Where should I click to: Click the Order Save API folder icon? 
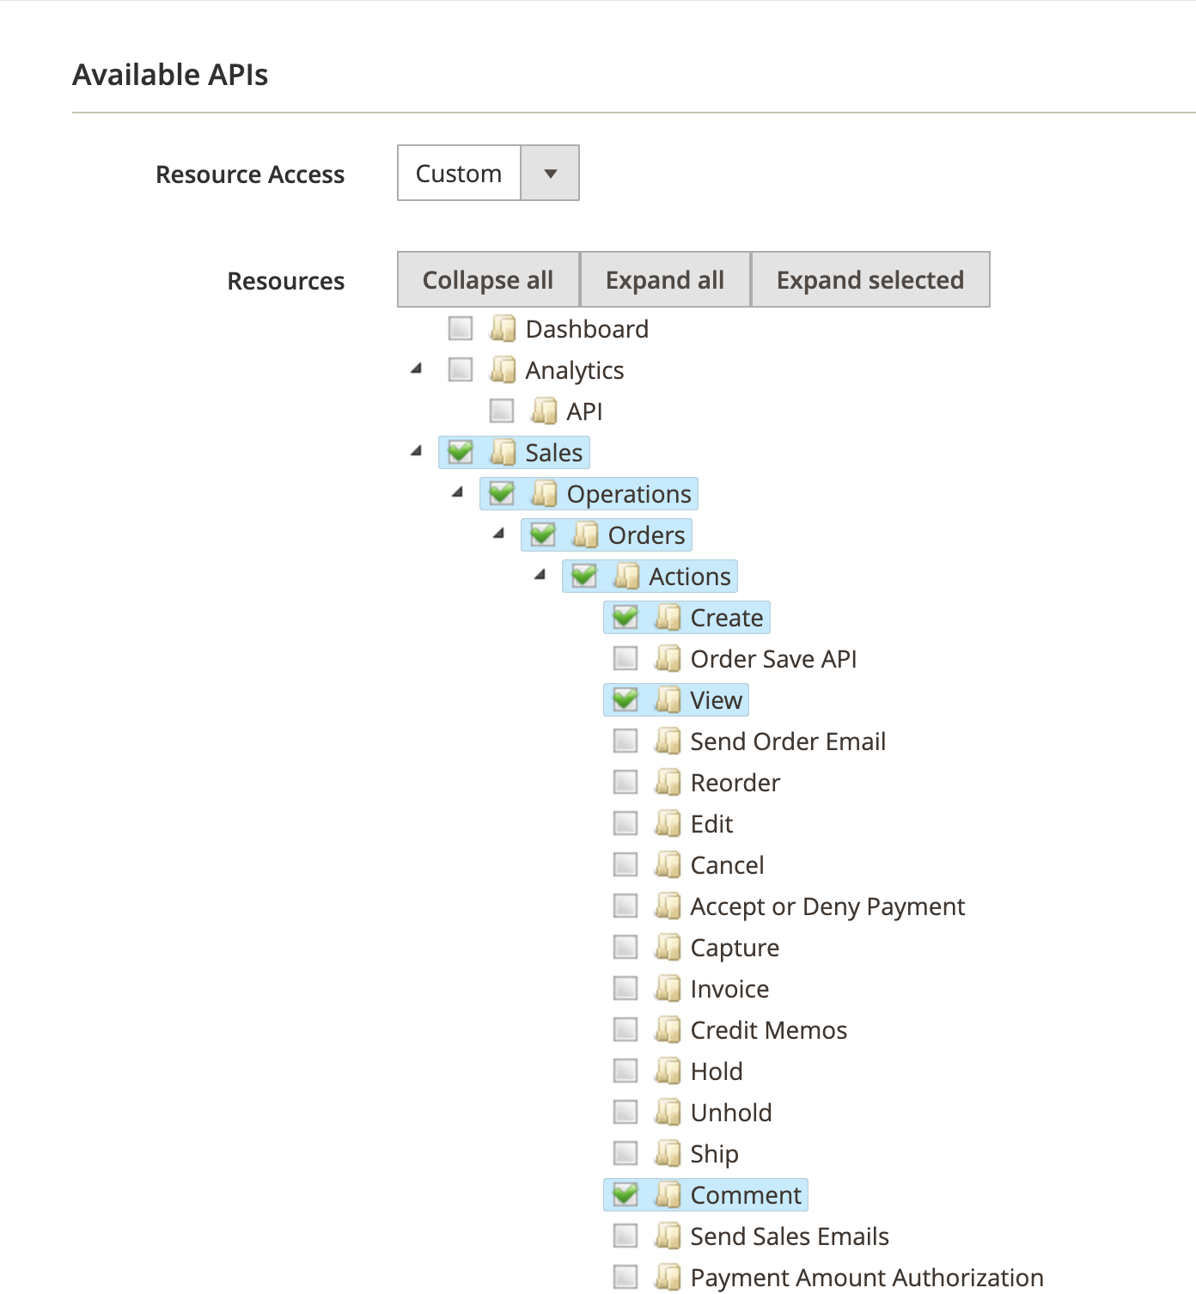[668, 658]
